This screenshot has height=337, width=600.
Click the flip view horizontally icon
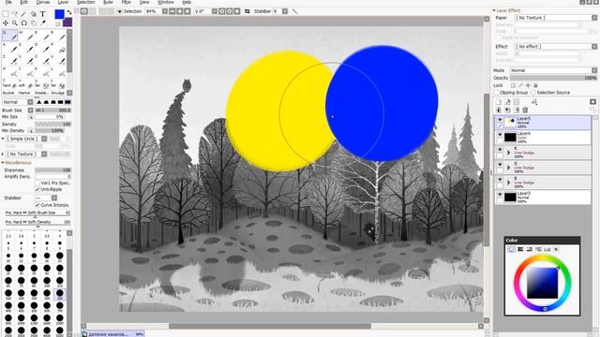click(247, 11)
